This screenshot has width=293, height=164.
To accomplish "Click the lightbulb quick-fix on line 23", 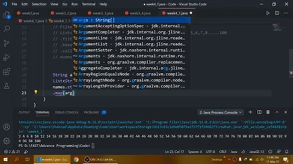I will [x=36, y=92].
